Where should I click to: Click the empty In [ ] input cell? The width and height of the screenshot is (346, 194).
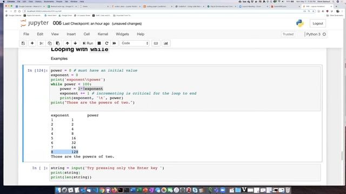tap(185, 172)
